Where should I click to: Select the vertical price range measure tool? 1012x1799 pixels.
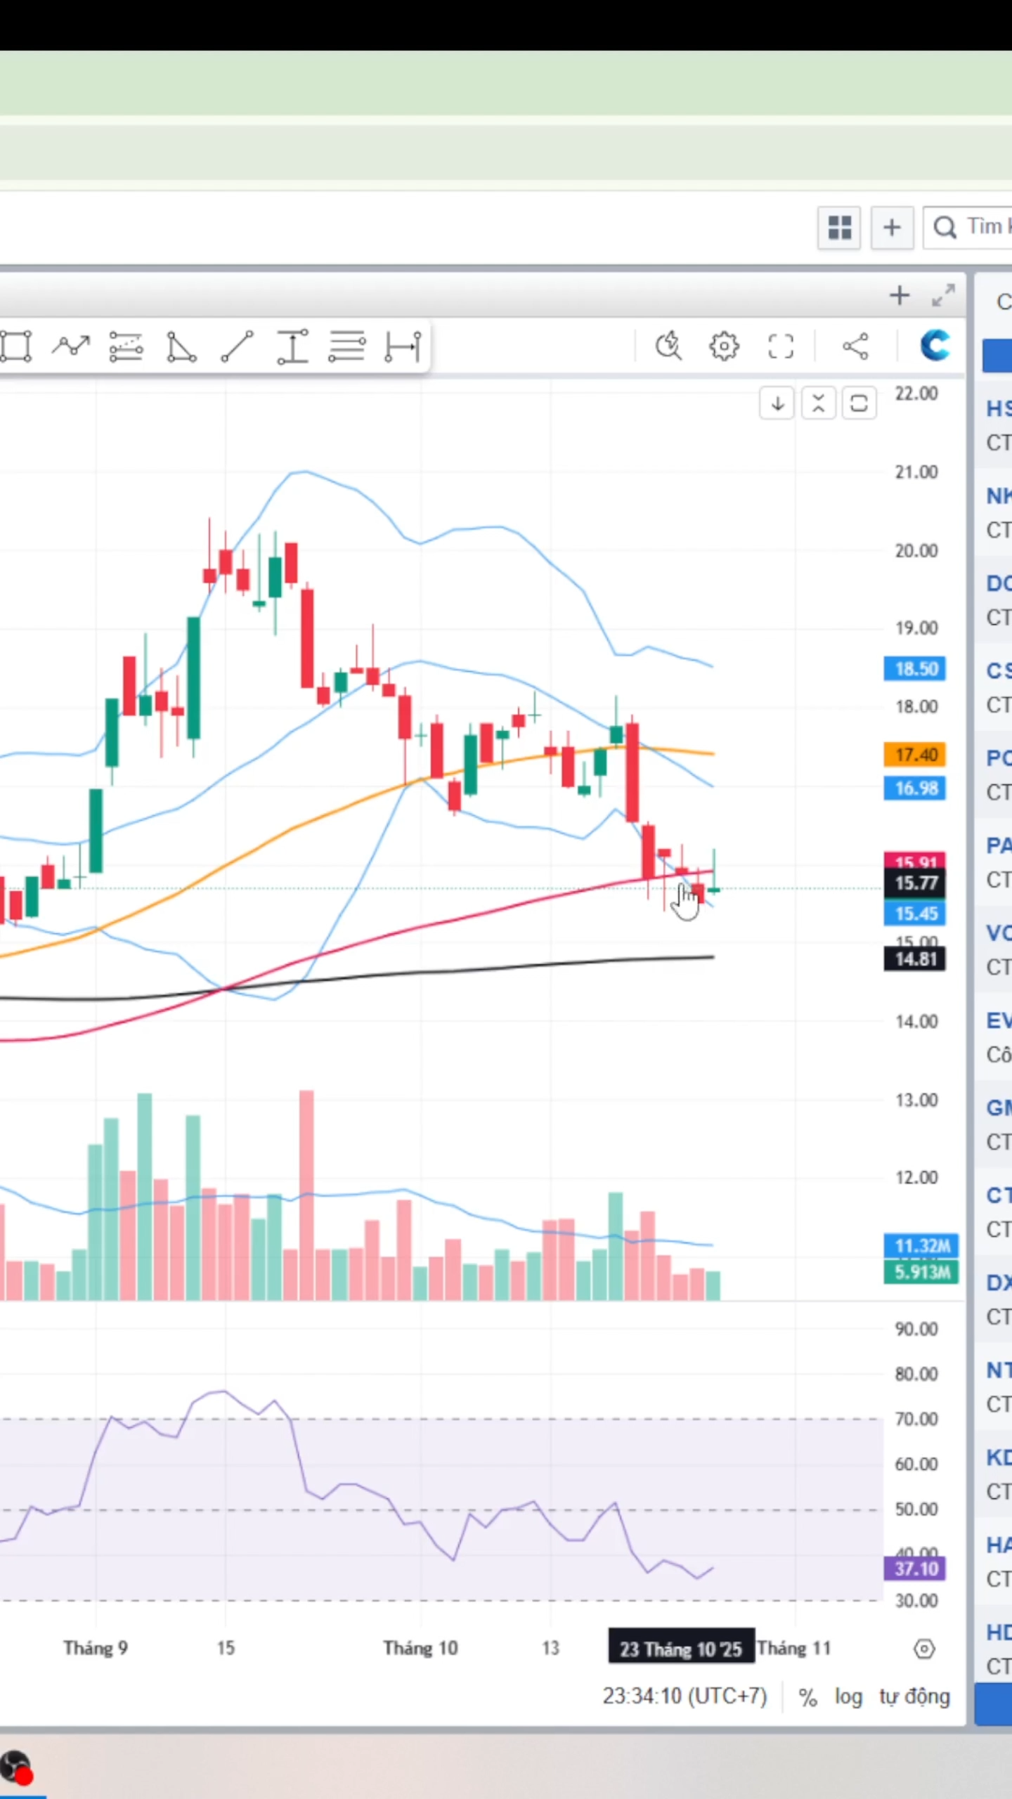click(x=292, y=346)
